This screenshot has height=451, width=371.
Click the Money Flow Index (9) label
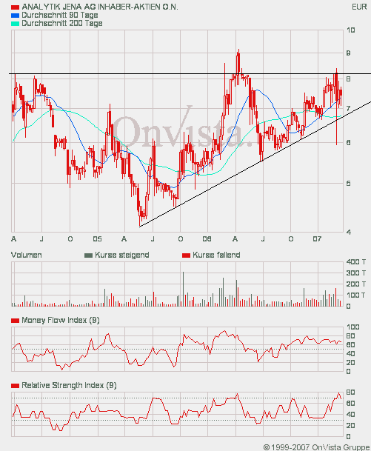coord(61,321)
